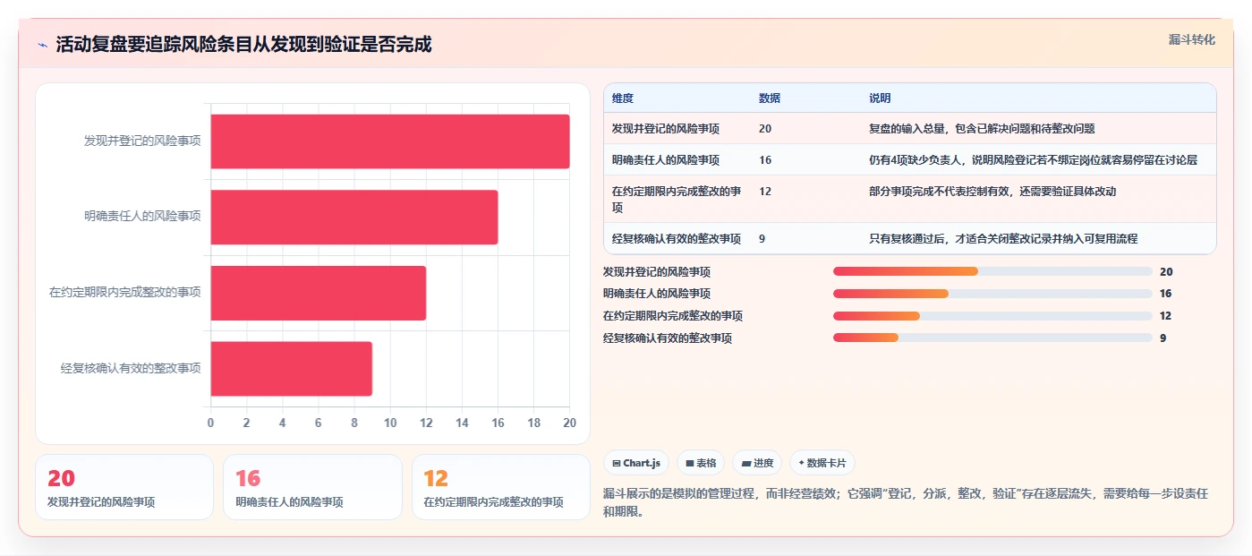Click the progress bar showing value 9
Image resolution: width=1252 pixels, height=556 pixels.
click(x=992, y=338)
